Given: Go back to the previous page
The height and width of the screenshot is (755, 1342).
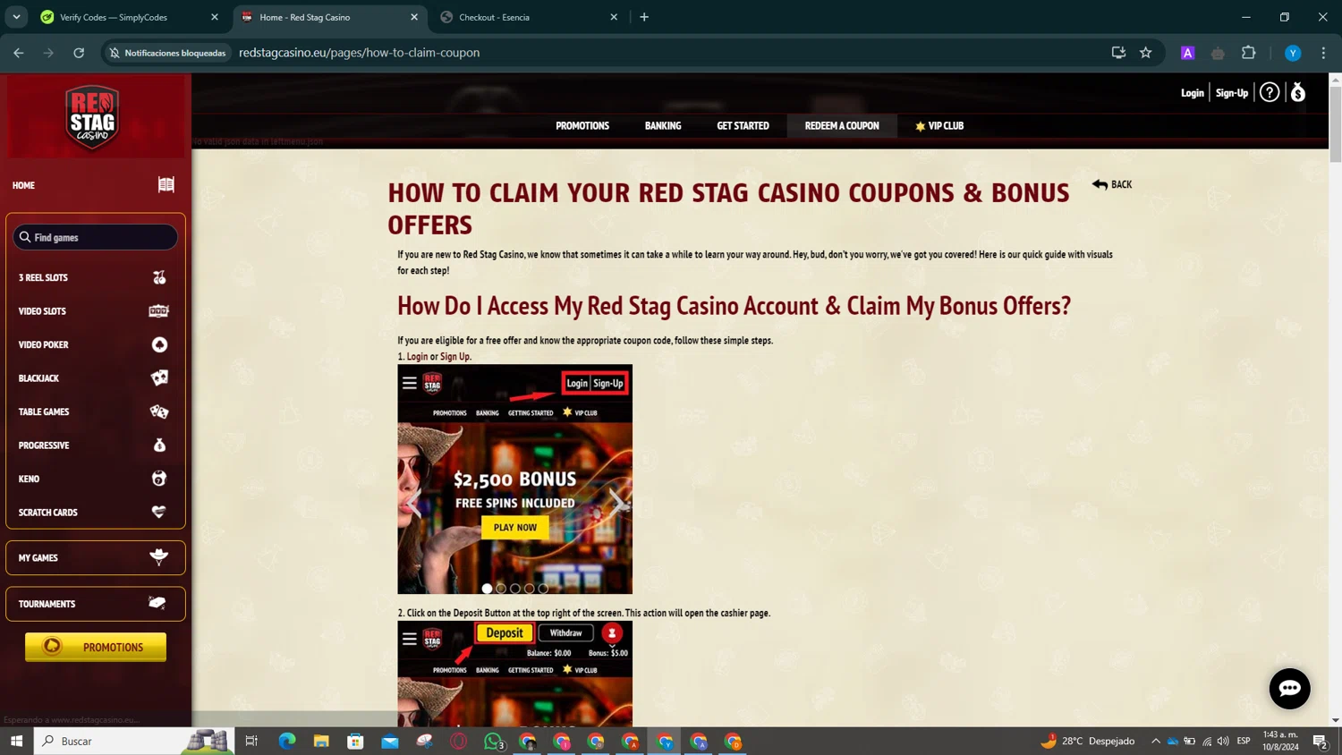Looking at the screenshot, I should pyautogui.click(x=19, y=53).
